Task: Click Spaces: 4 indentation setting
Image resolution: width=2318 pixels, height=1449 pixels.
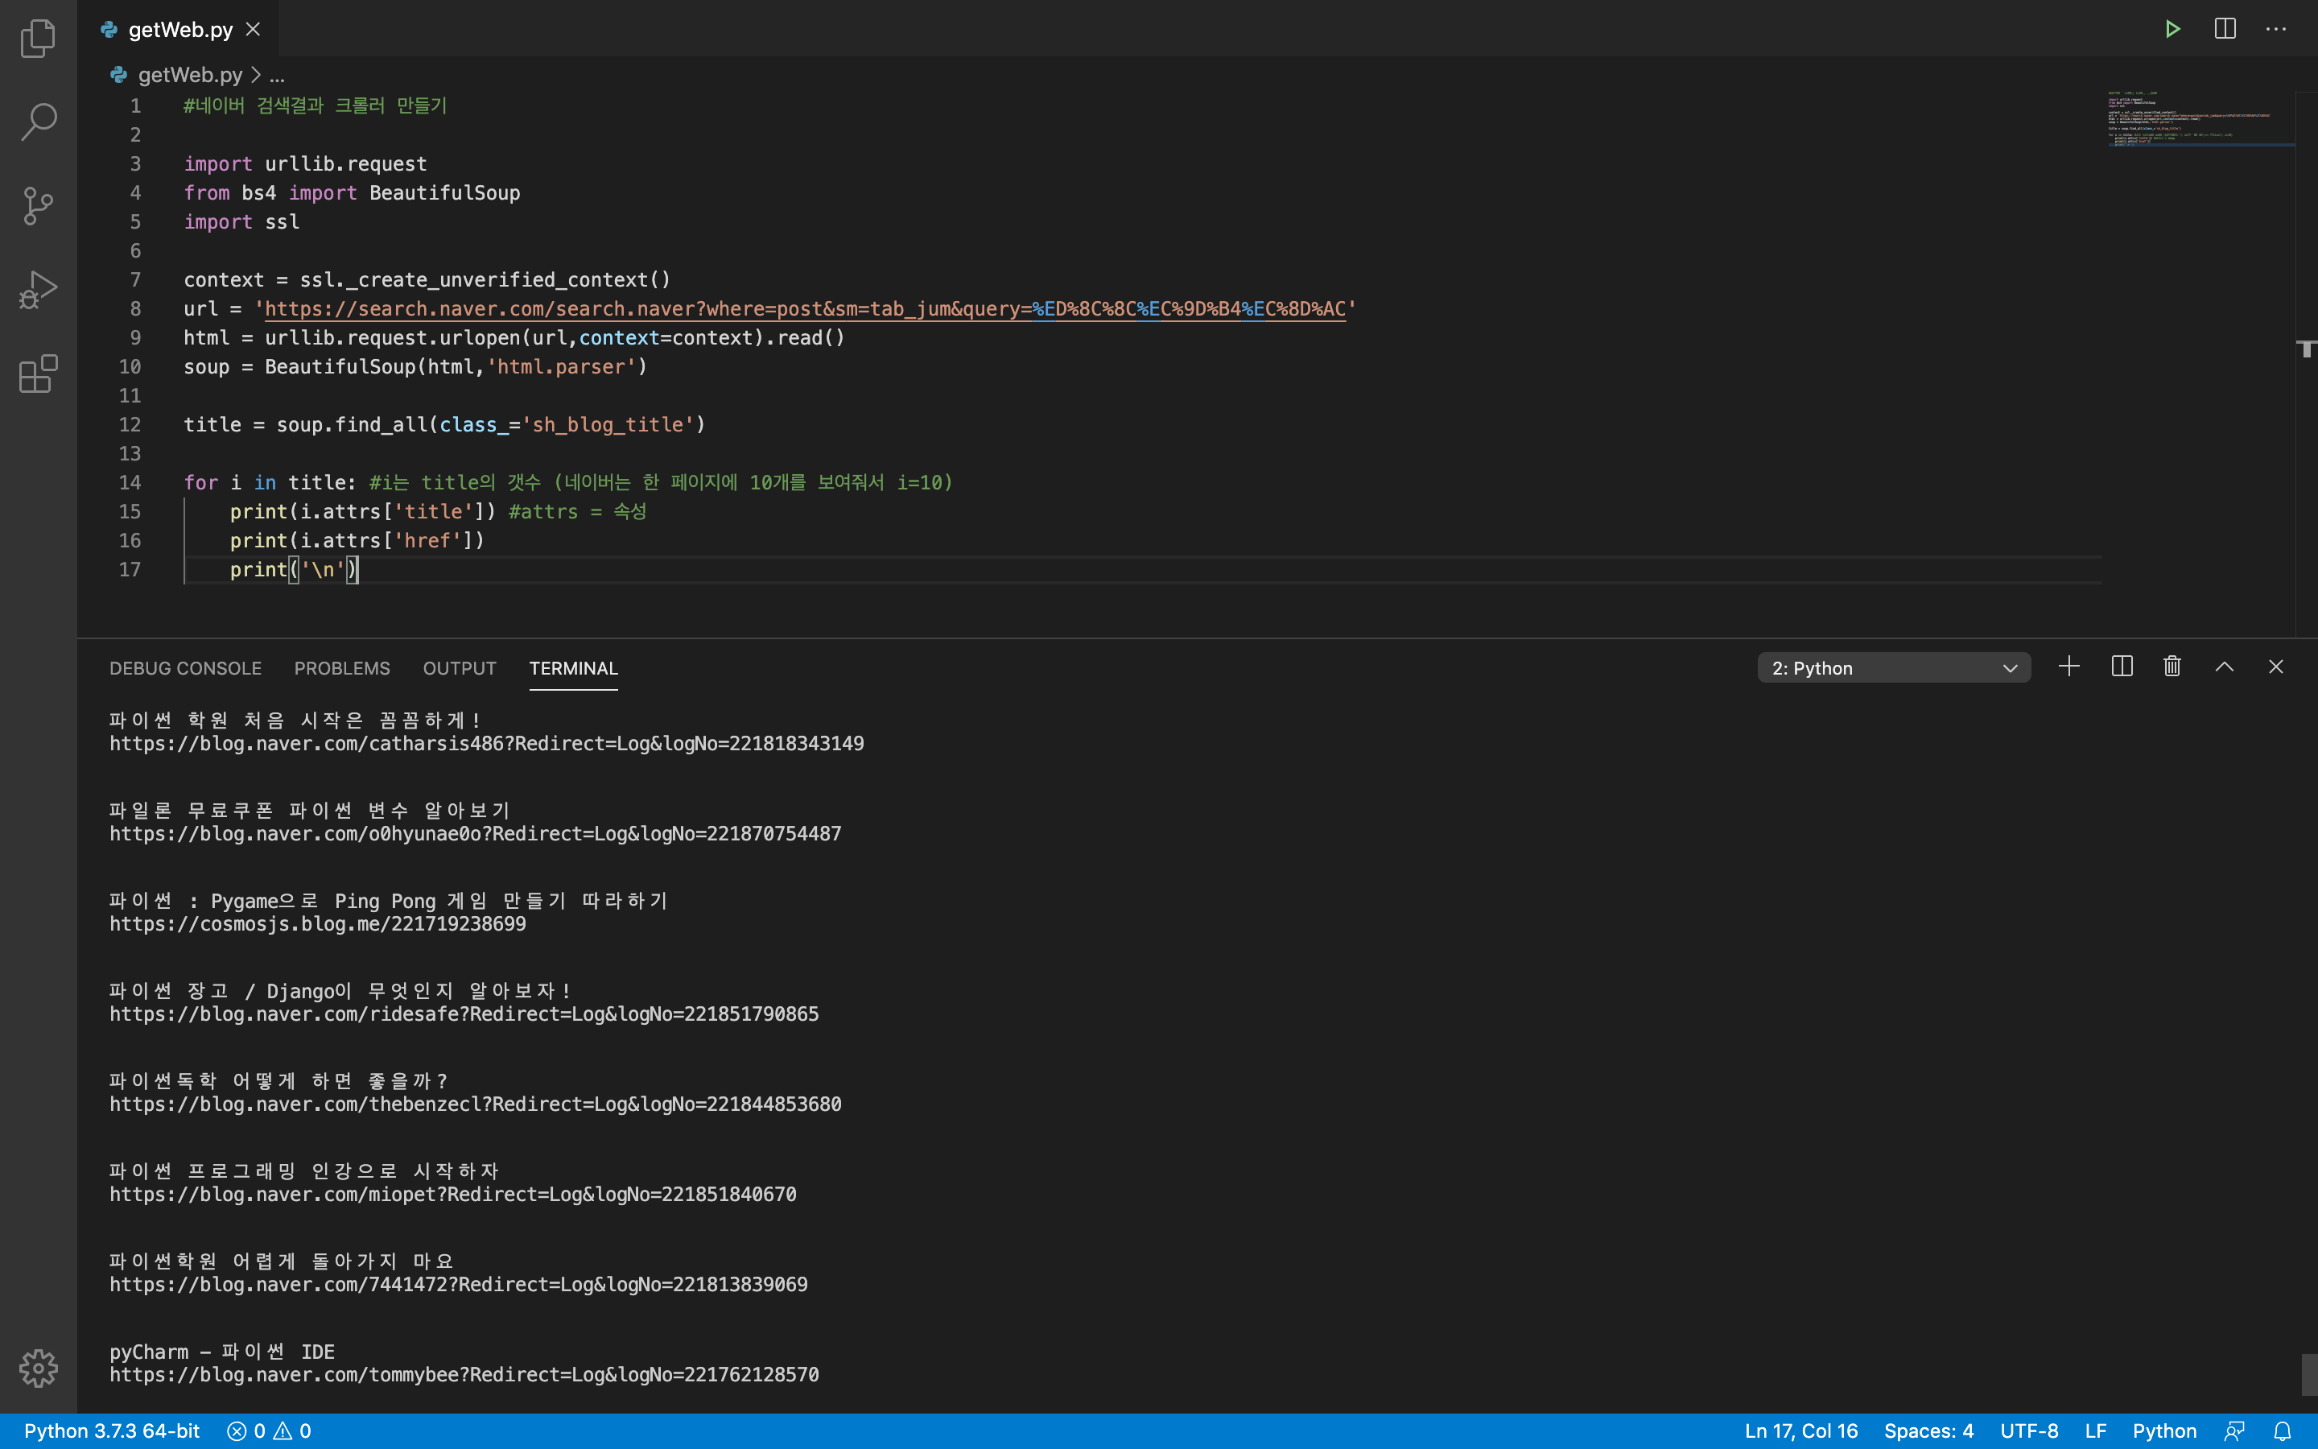Action: coord(1928,1430)
